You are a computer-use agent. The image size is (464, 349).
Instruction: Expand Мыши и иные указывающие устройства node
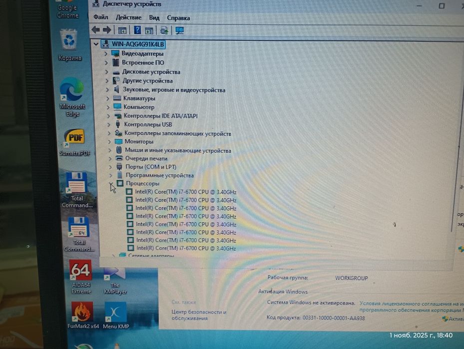tap(110, 150)
